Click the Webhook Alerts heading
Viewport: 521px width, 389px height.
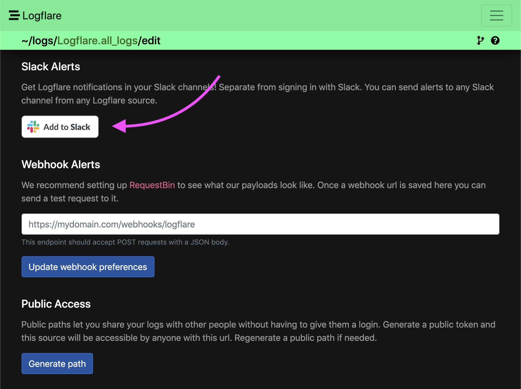click(61, 165)
